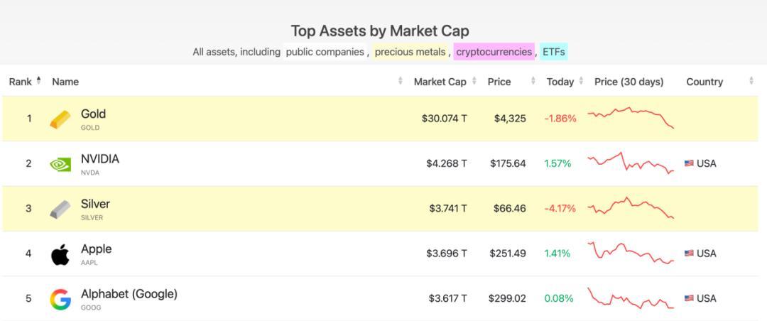Screen dimensions: 767x321
Task: Click USA flag in NVIDIA row
Action: click(689, 163)
